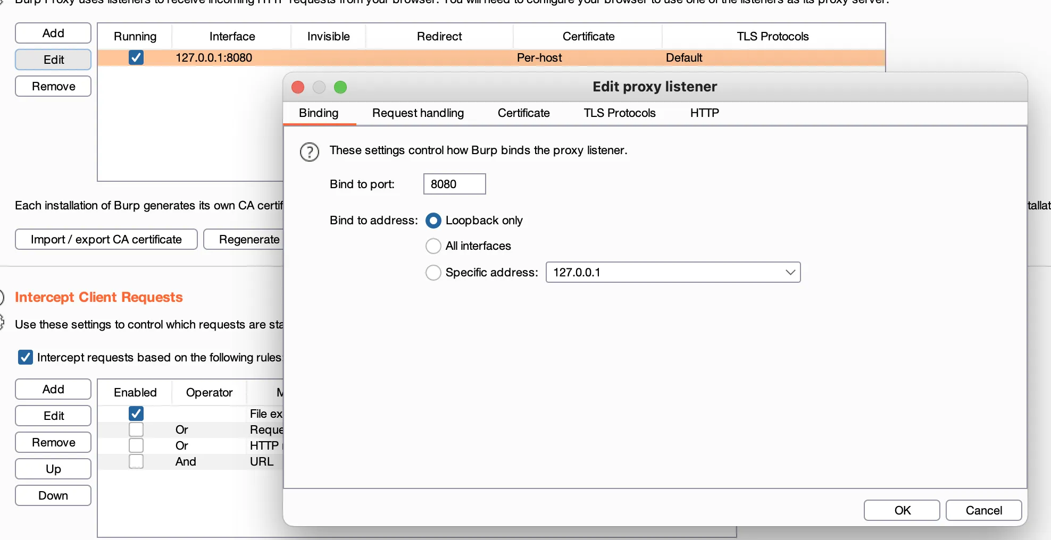Click the Certificate column header in listeners table
The image size is (1051, 540).
tap(588, 36)
